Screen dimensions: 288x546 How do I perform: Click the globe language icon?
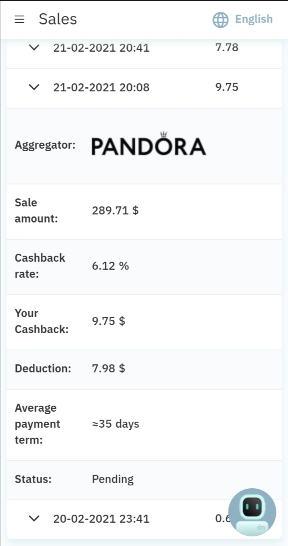[x=220, y=19]
